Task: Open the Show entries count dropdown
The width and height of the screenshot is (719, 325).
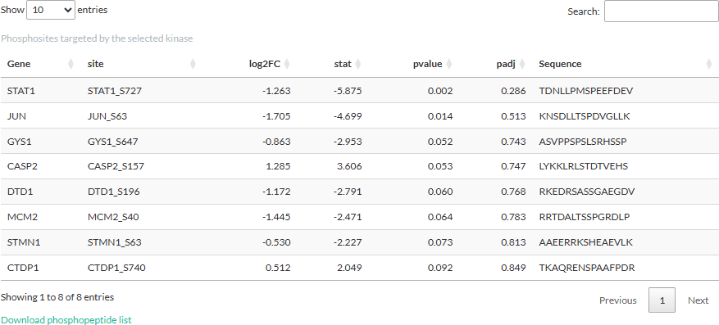Action: point(51,10)
